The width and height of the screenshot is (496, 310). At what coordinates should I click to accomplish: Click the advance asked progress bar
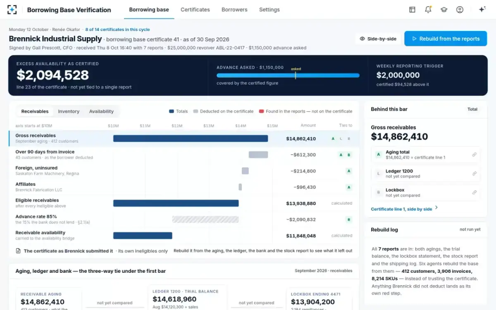(288, 76)
